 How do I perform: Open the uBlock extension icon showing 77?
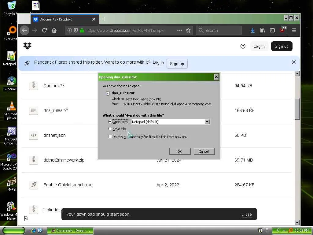[283, 30]
